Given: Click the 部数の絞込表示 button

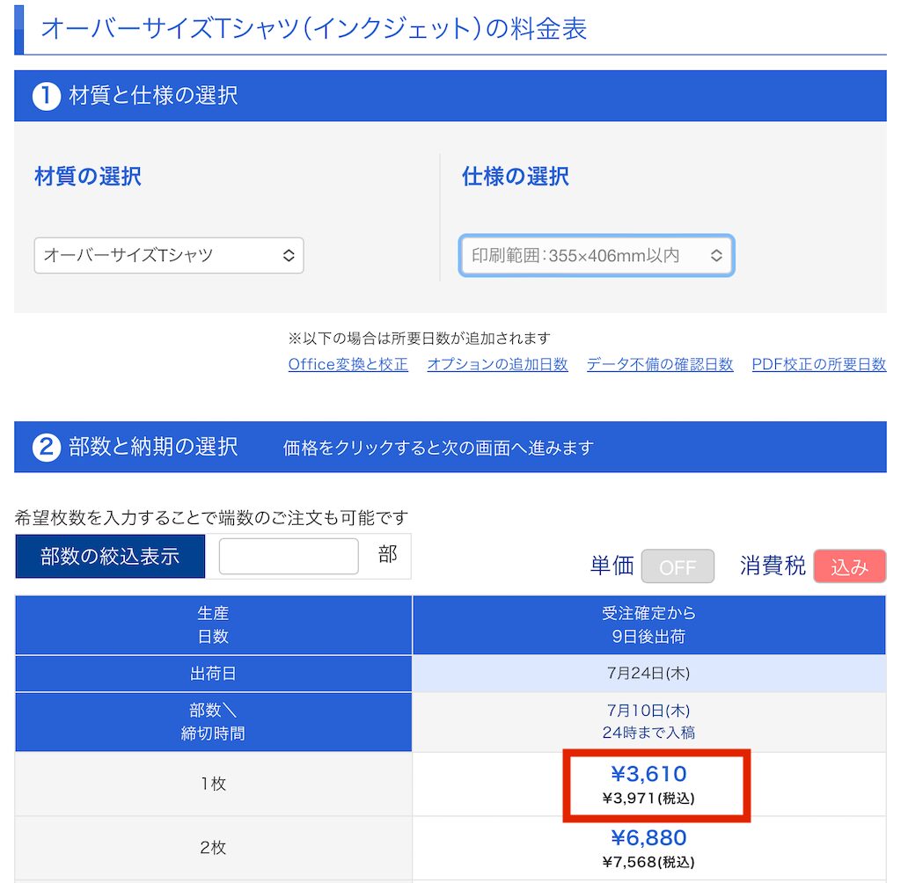Looking at the screenshot, I should click(x=110, y=556).
